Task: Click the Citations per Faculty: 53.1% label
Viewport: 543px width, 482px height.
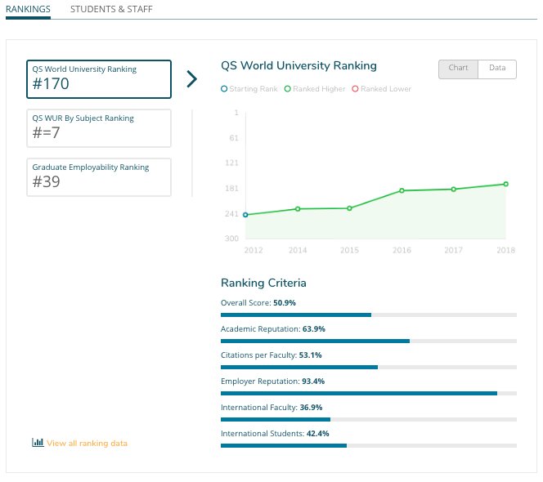Action: coord(271,355)
